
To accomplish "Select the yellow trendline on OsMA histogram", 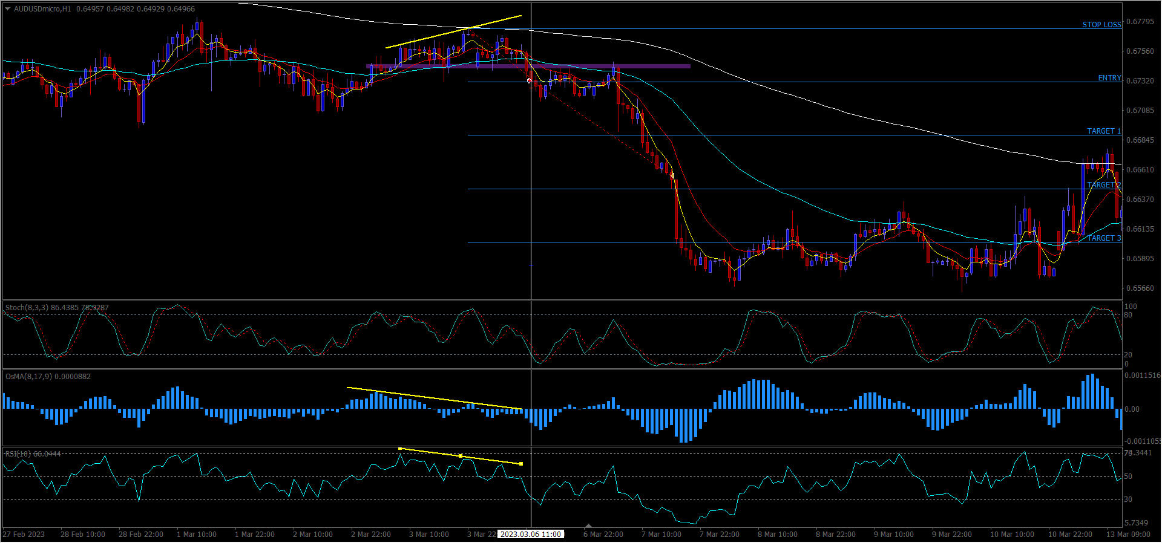I will click(434, 398).
